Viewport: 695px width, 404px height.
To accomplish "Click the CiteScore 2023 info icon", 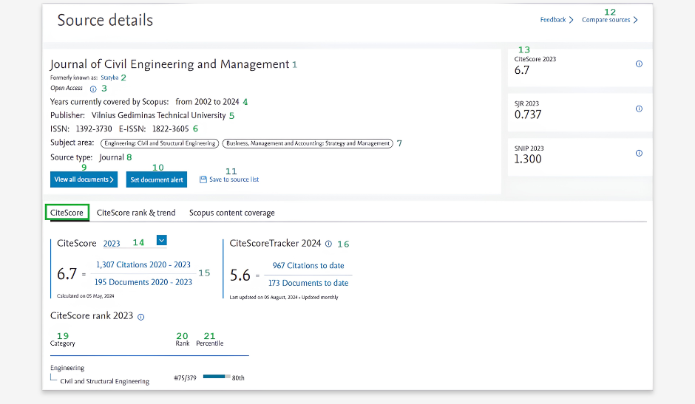I will pos(639,64).
